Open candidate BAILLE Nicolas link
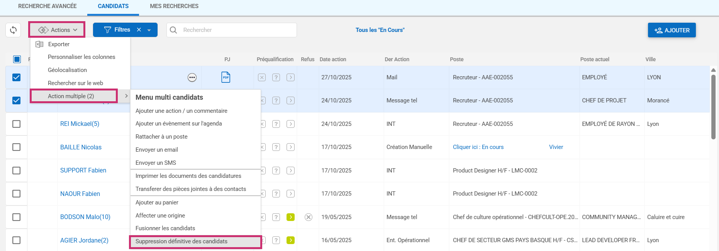The width and height of the screenshot is (719, 251). 81,147
